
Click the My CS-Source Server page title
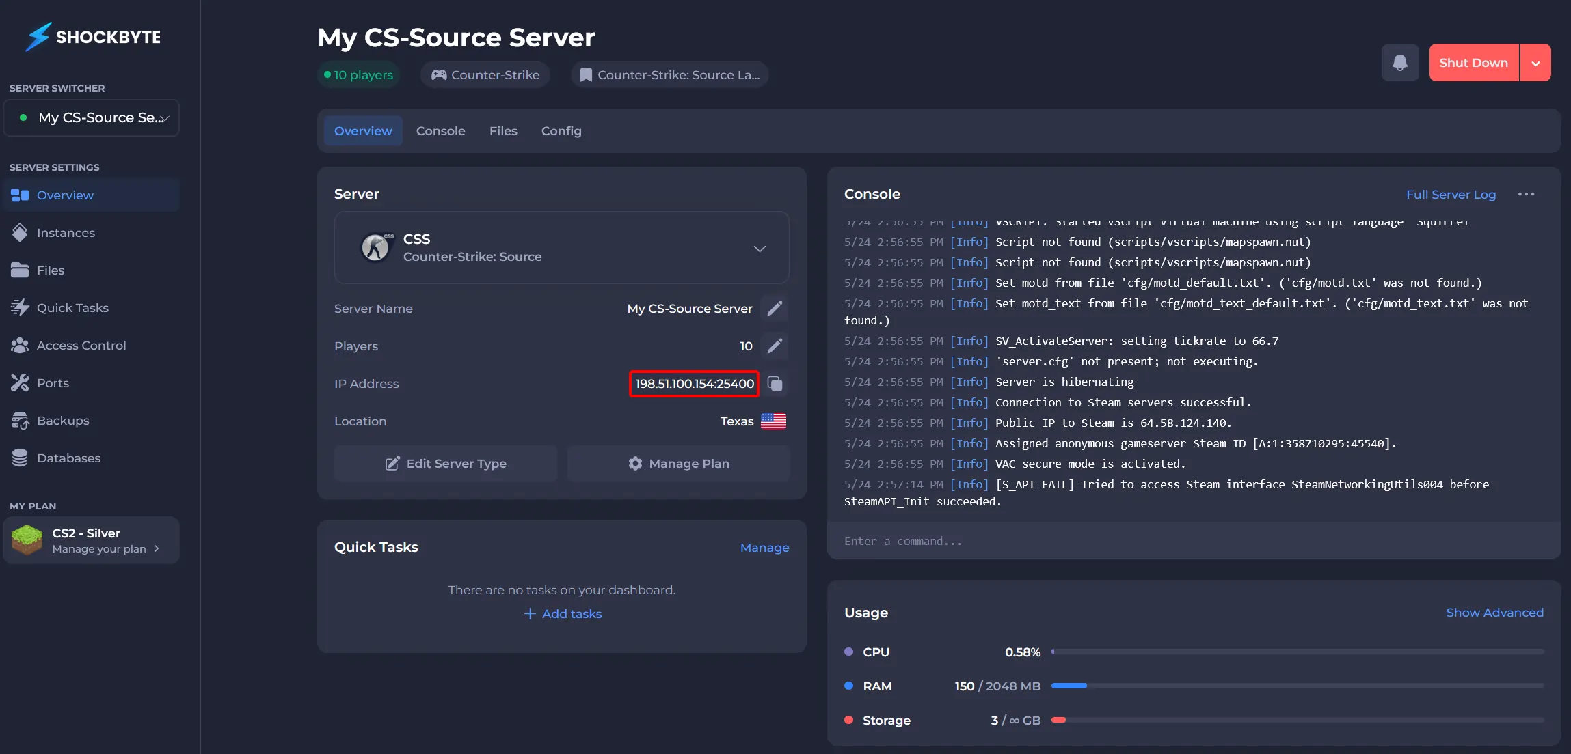click(456, 38)
